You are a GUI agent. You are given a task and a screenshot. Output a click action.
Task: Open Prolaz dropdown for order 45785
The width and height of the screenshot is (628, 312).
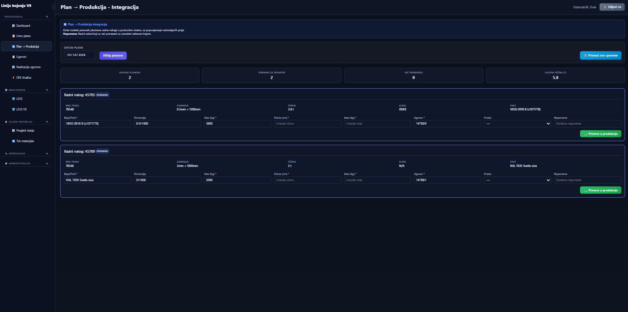click(x=517, y=124)
